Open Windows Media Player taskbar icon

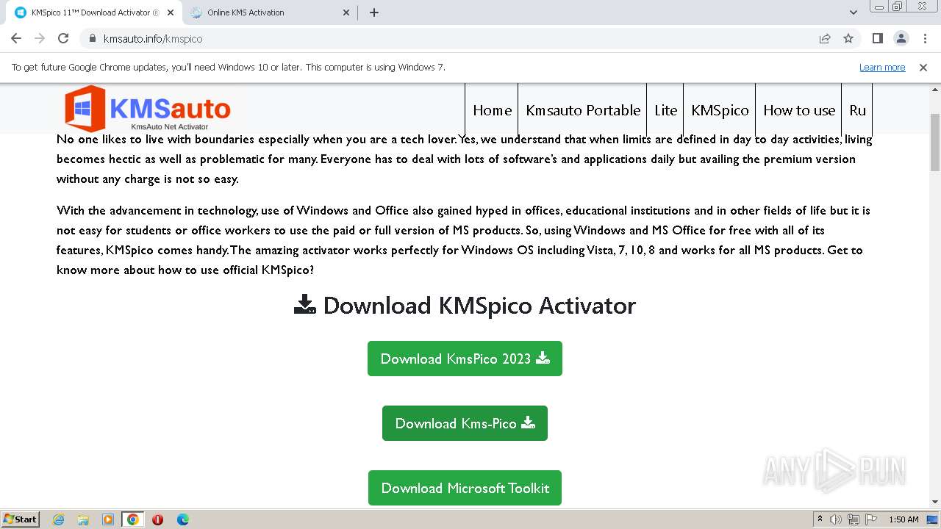pyautogui.click(x=108, y=519)
